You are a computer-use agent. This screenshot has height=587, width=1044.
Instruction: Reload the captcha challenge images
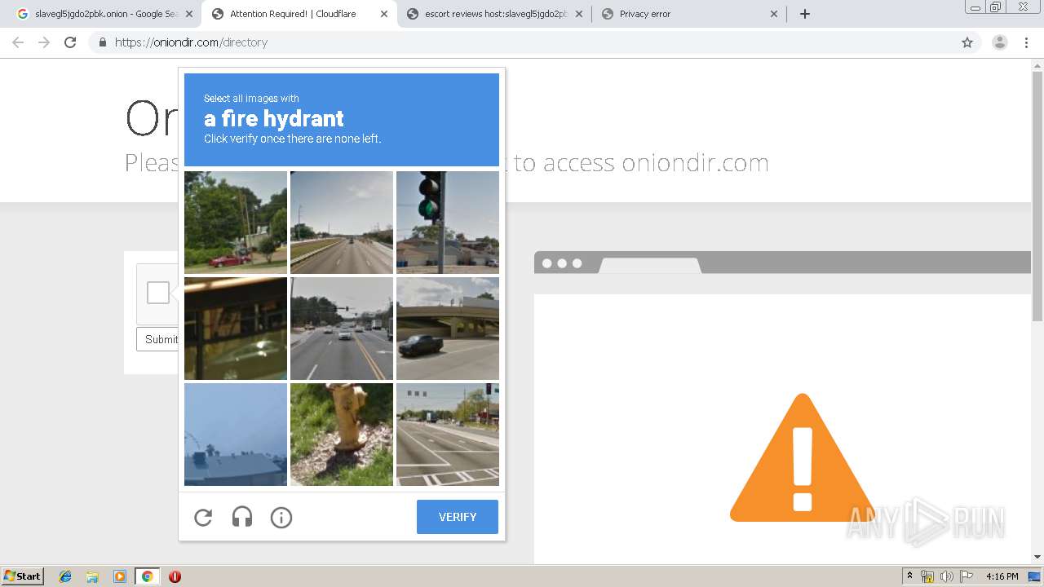203,517
